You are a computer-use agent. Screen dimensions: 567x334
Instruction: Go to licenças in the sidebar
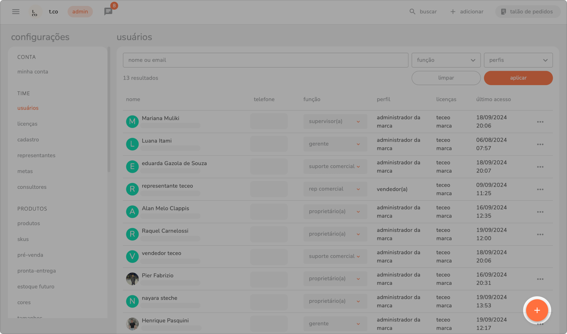coord(27,124)
